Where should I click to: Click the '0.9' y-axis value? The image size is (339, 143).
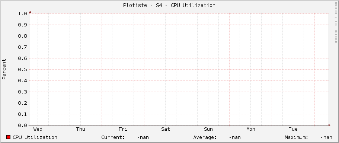tap(23, 25)
